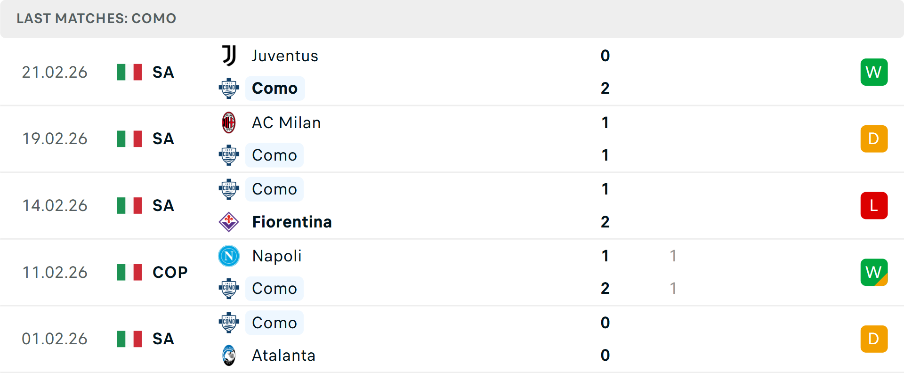This screenshot has height=373, width=904.
Task: Click the COP competition label
Action: (170, 272)
